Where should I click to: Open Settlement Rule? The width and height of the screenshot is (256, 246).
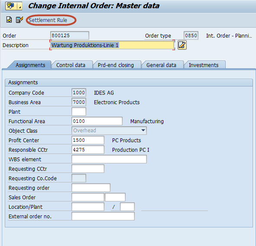pos(48,20)
